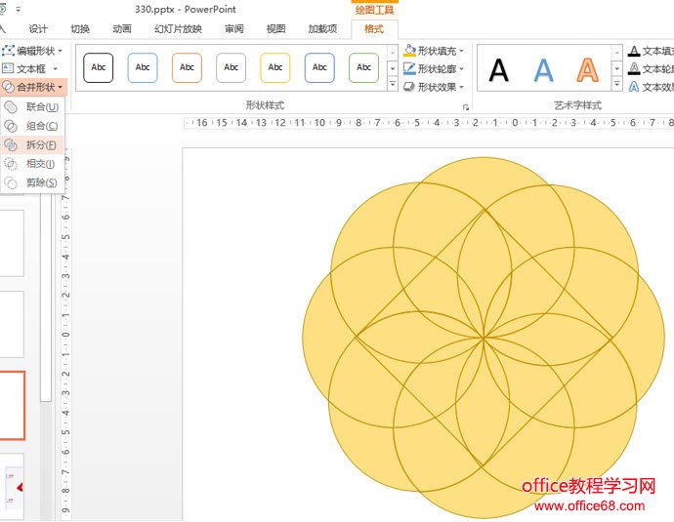Apply the green outline Abc shape style
Viewport: 674px width, 522px height.
pos(363,67)
